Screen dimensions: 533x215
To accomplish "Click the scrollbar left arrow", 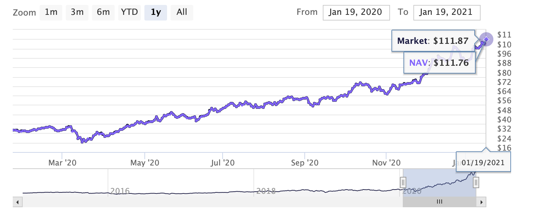I will point(17,202).
